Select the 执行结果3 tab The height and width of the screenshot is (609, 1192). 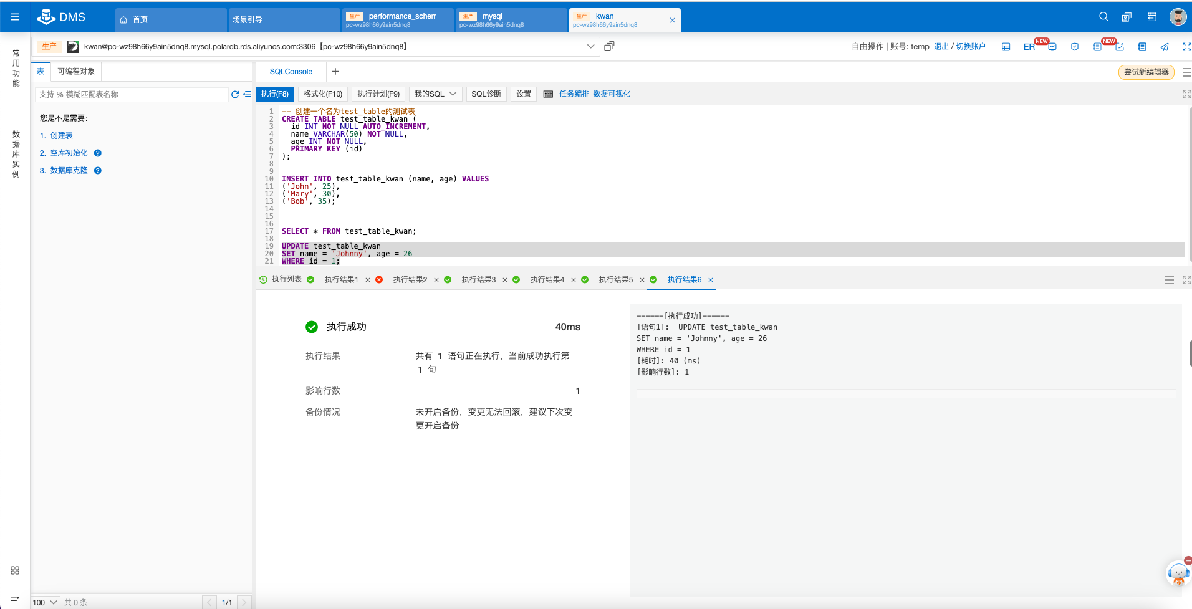point(479,279)
